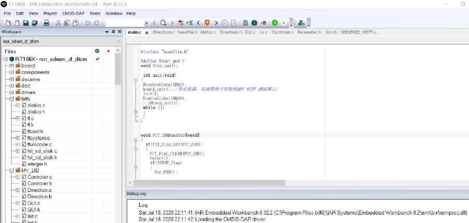469x223 pixels.
Task: Open the CMSIS-DAP menu
Action: click(x=73, y=14)
